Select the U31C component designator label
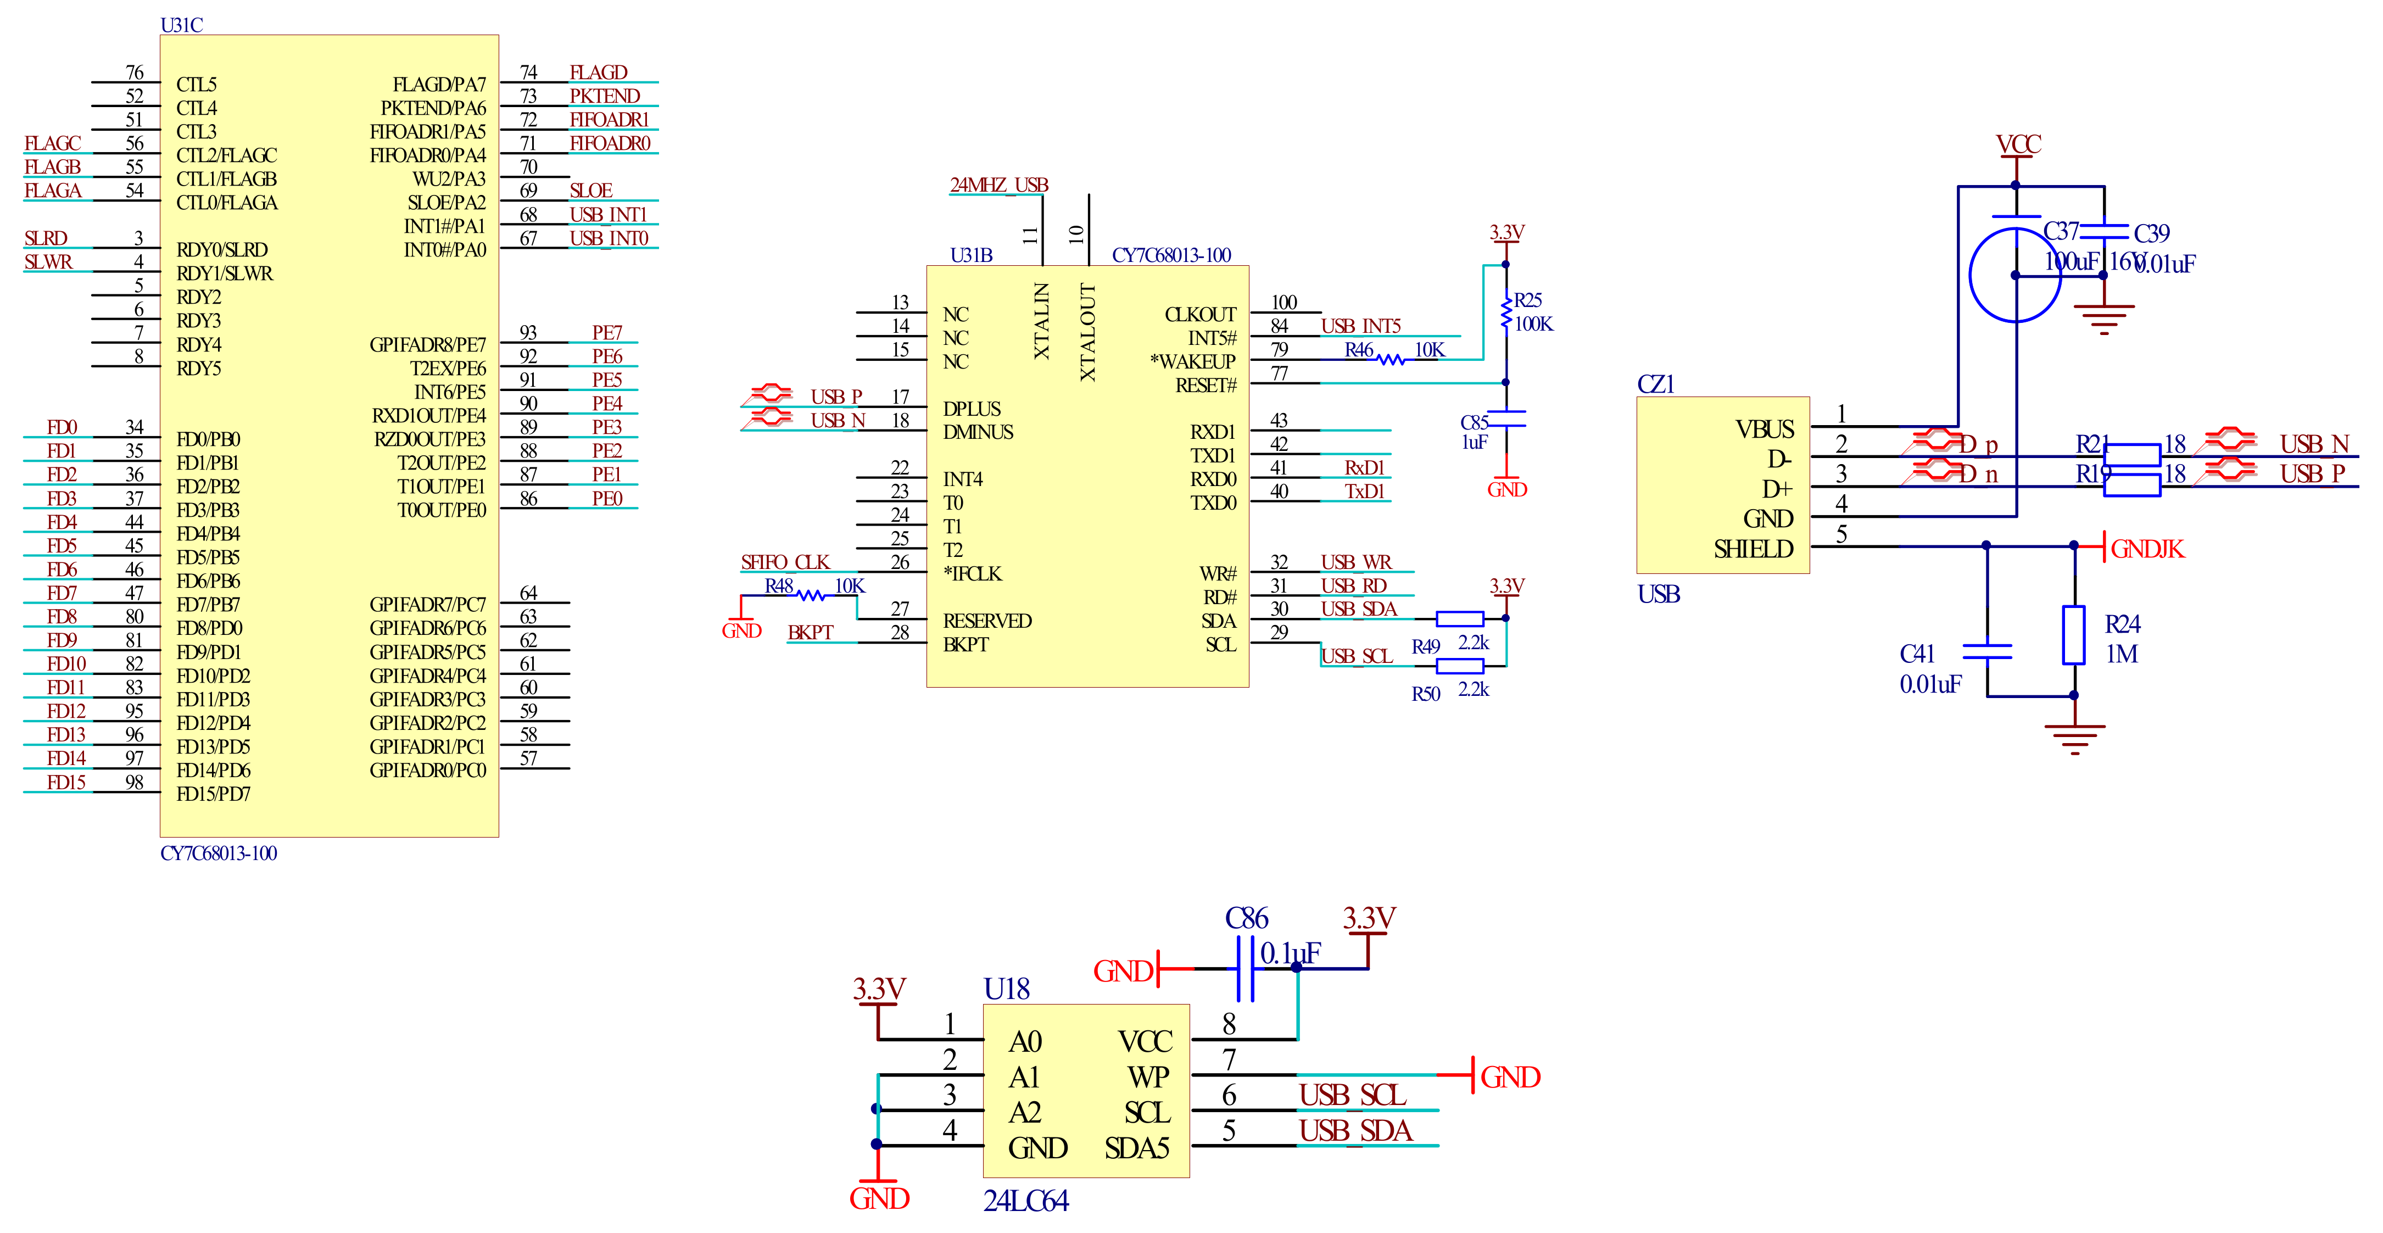The height and width of the screenshot is (1233, 2383). [181, 25]
